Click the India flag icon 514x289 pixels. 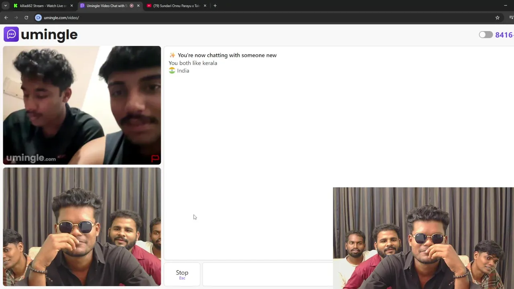pyautogui.click(x=172, y=70)
